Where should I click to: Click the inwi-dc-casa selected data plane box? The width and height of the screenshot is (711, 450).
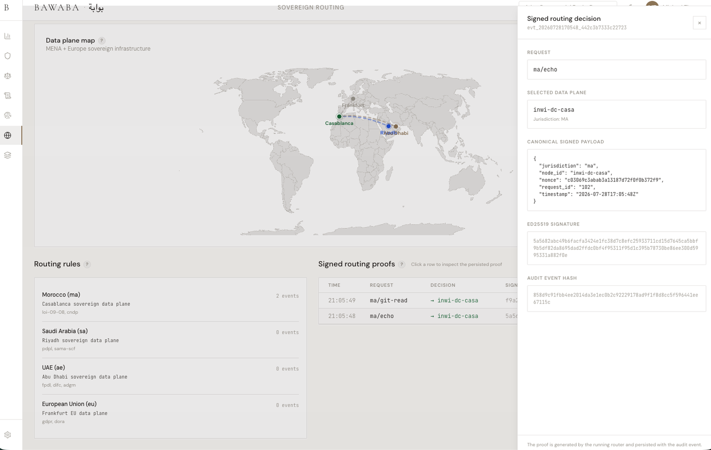616,114
